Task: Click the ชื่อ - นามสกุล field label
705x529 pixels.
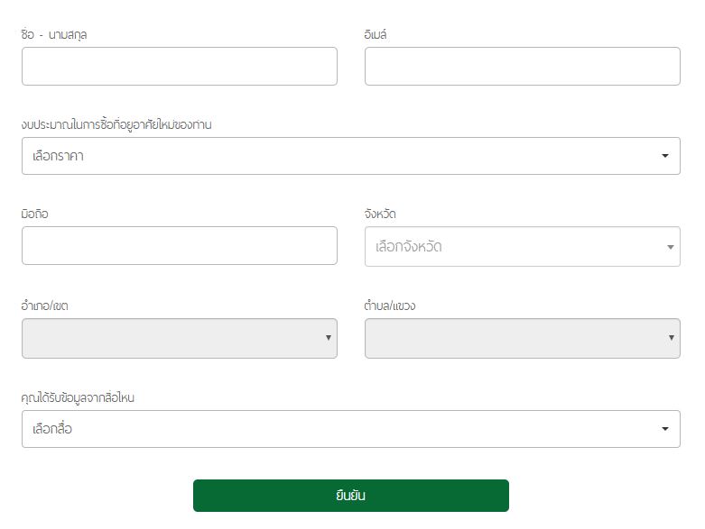Action: [x=54, y=34]
